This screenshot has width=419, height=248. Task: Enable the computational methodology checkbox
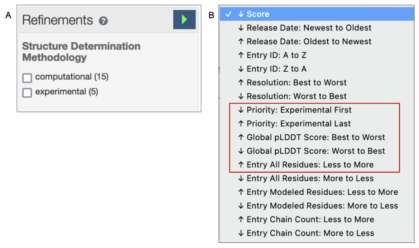(27, 77)
